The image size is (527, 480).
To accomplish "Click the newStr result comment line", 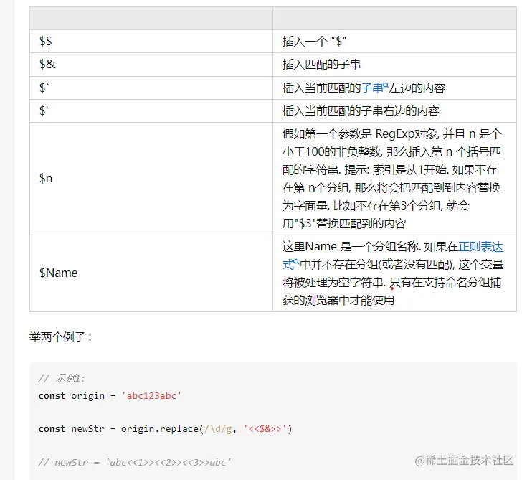I will click(x=136, y=462).
